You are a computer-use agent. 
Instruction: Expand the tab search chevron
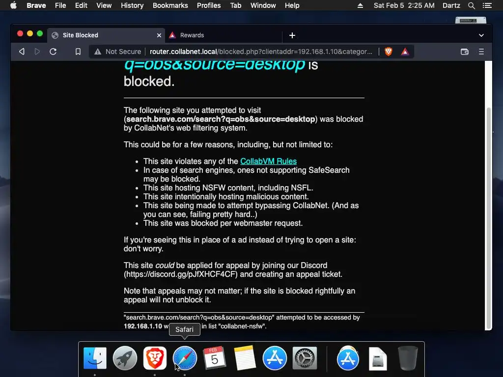[481, 35]
